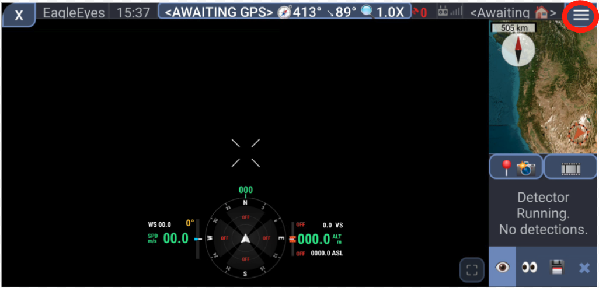Click the pin and camera snapshot button

click(x=516, y=167)
